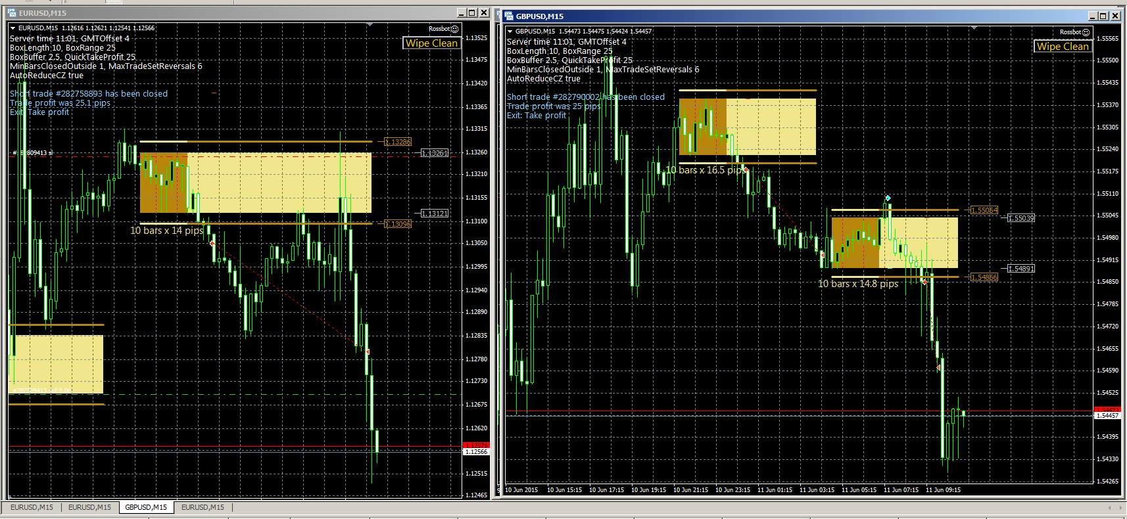Expand the arrow before GBPUSD,M15 chart header
This screenshot has width=1127, height=519.
510,31
